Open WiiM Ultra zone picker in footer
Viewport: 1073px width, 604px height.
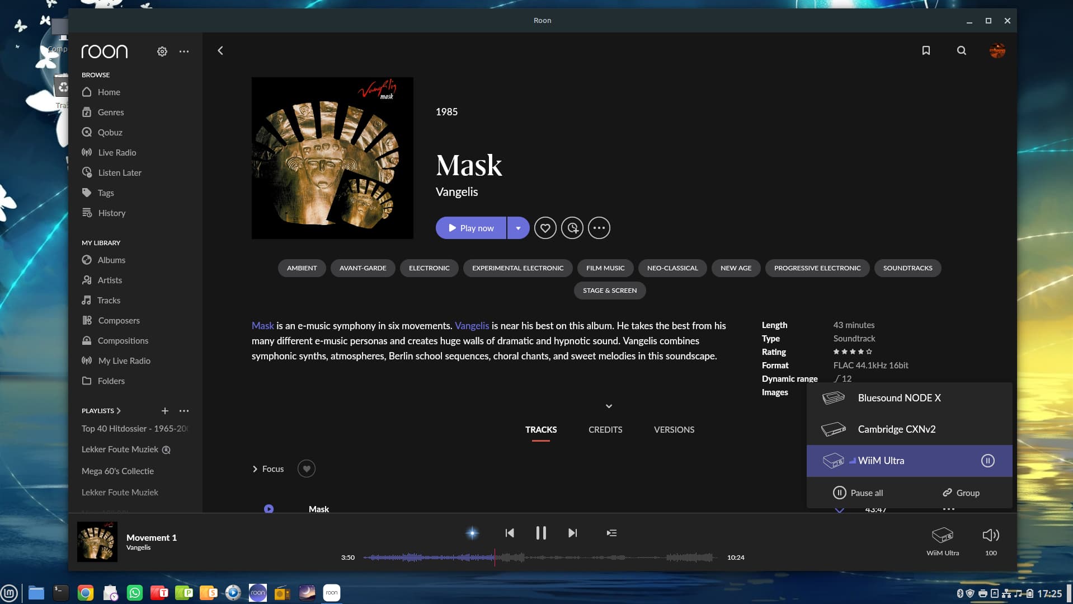[x=943, y=541]
